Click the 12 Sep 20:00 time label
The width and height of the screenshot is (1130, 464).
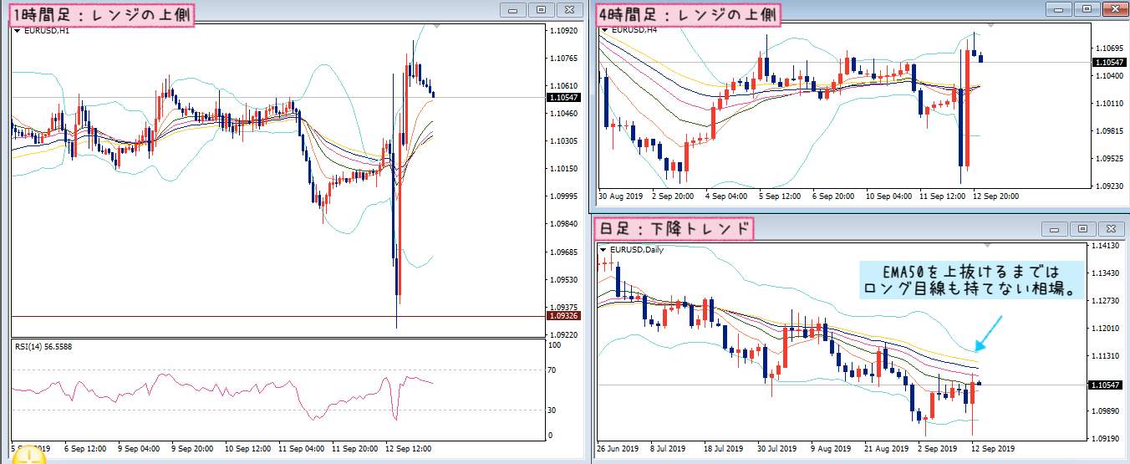point(995,197)
